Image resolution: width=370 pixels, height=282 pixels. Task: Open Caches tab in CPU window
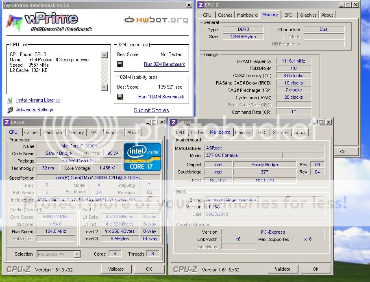tap(31, 132)
